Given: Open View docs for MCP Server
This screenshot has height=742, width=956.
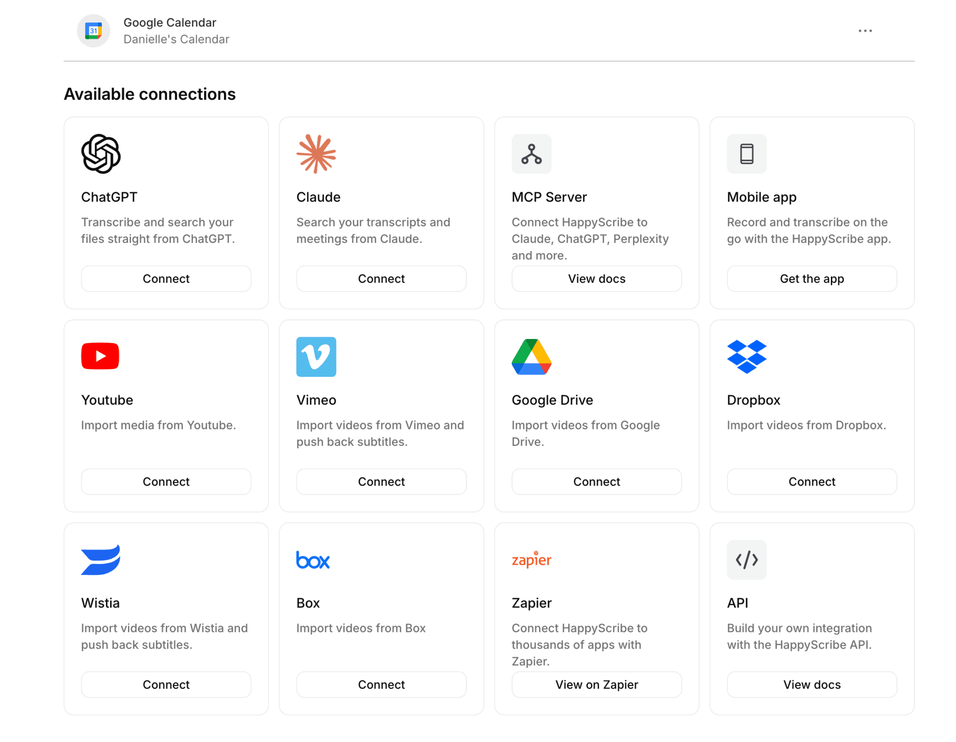Looking at the screenshot, I should [x=597, y=279].
